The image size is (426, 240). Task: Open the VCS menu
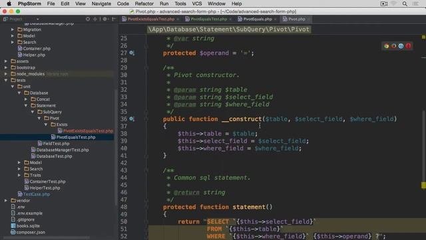[x=197, y=4]
